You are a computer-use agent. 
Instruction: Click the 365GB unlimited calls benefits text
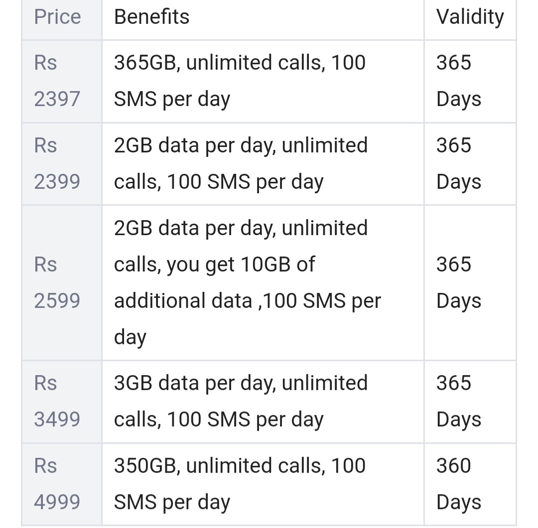pyautogui.click(x=240, y=81)
